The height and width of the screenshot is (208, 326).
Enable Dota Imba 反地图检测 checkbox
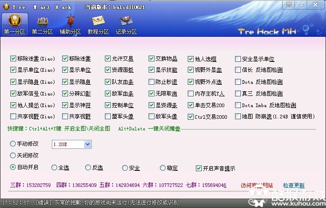(238, 105)
